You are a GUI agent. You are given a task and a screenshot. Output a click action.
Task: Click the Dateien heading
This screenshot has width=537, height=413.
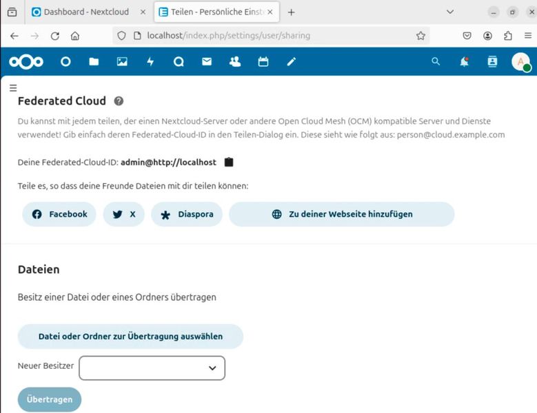tap(39, 269)
